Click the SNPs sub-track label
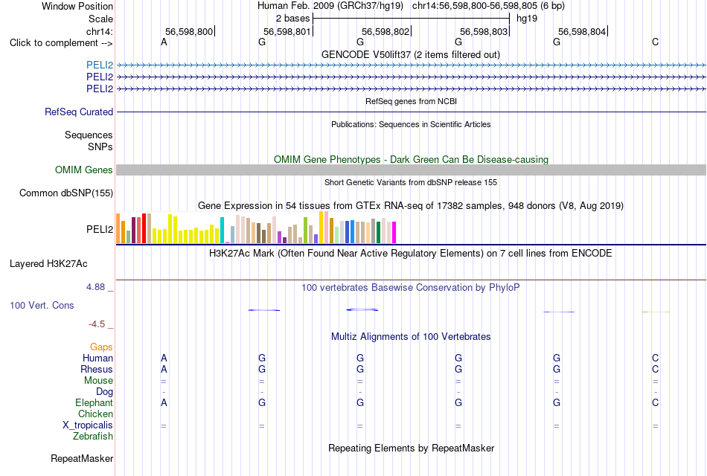 click(x=100, y=147)
